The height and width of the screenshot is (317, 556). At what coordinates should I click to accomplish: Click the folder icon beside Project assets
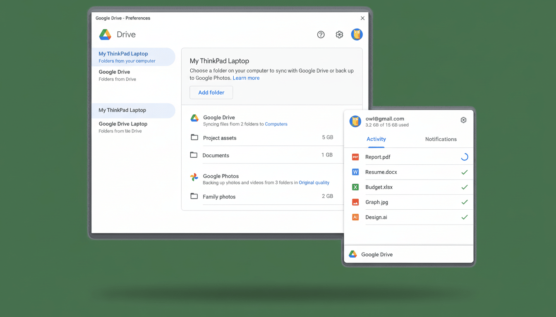(194, 137)
